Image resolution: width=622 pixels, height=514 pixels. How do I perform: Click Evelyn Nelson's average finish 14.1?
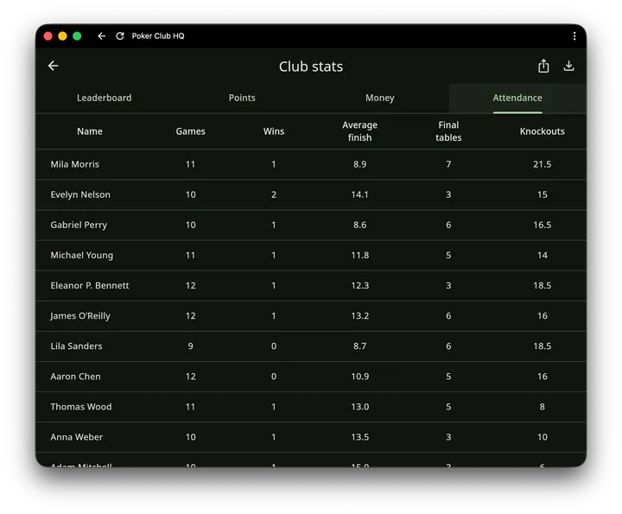click(359, 194)
